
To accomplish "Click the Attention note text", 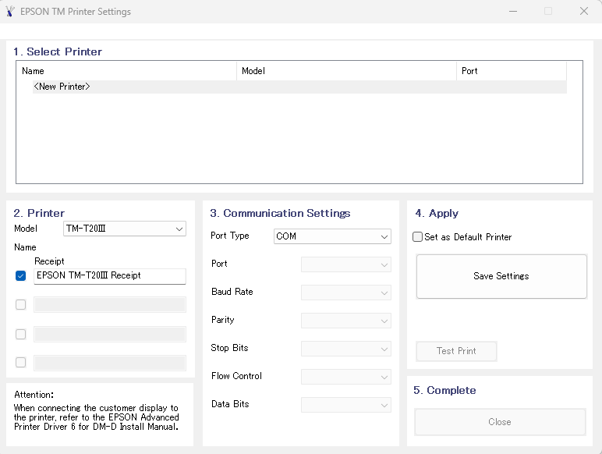I will [x=97, y=417].
